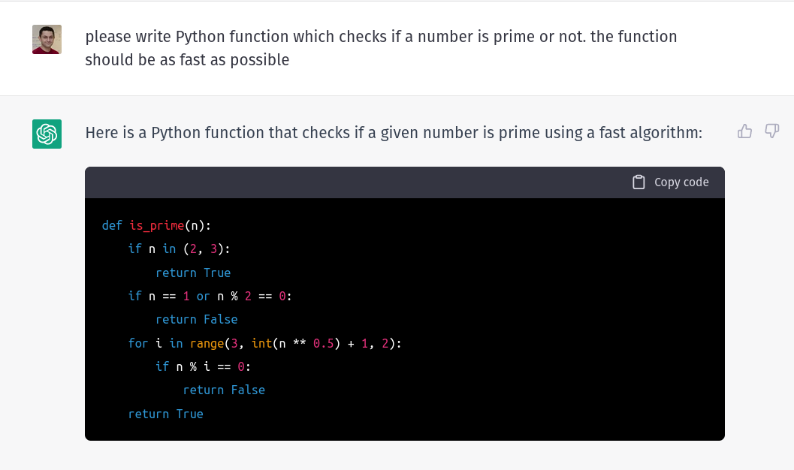Click the 'if n % i == 0:' line

203,367
